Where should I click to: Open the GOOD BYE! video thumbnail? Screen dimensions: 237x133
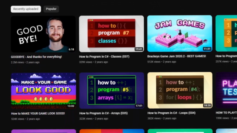click(x=43, y=34)
